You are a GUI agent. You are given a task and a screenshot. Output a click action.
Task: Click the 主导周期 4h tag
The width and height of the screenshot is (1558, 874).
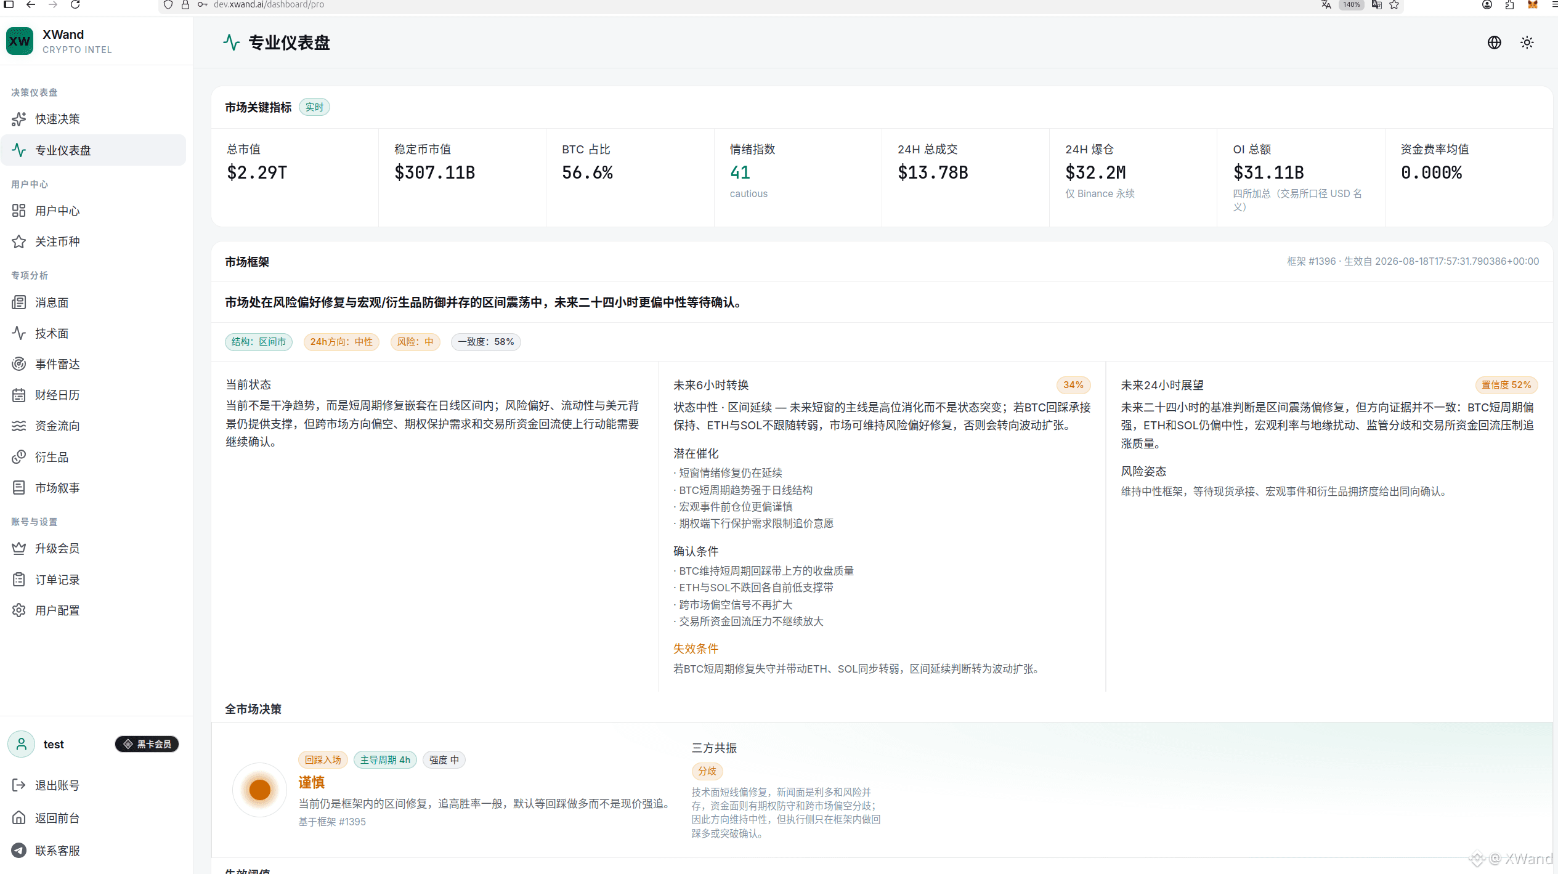(385, 760)
